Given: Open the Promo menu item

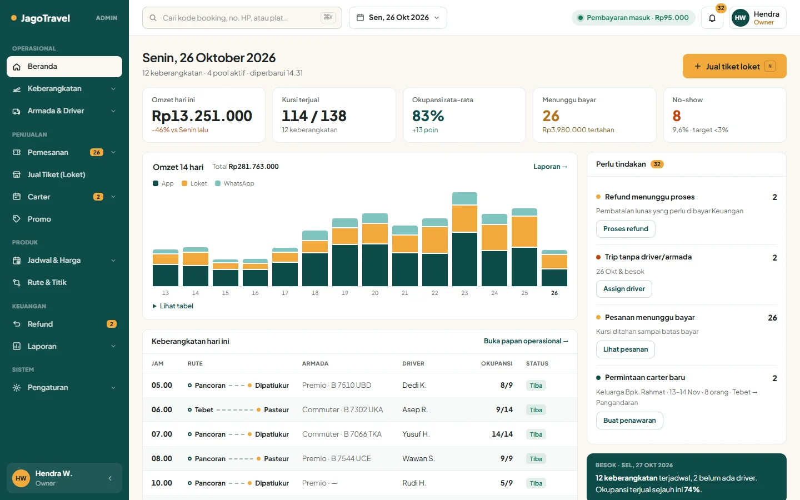Looking at the screenshot, I should 64,219.
